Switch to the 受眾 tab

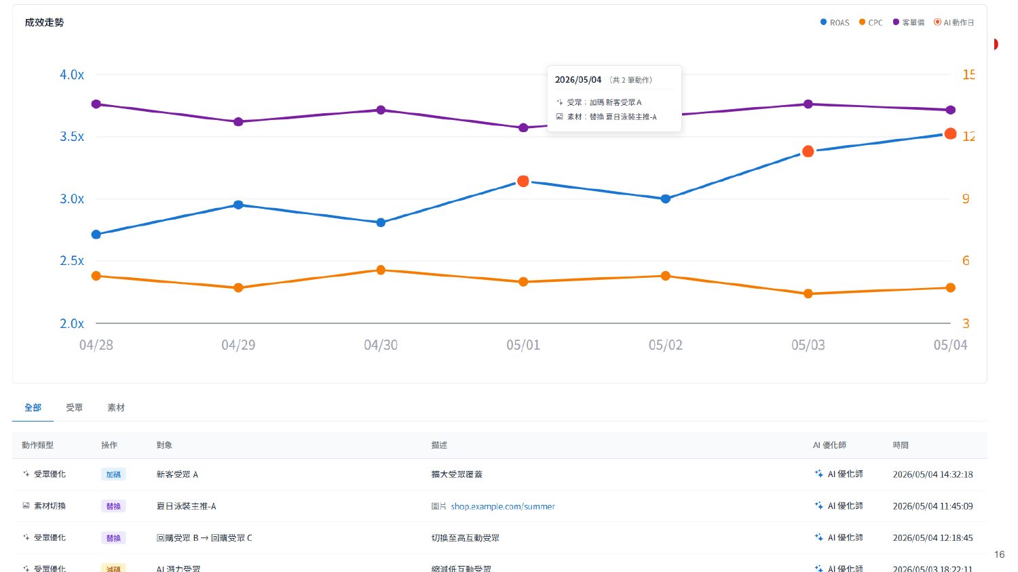tap(74, 407)
